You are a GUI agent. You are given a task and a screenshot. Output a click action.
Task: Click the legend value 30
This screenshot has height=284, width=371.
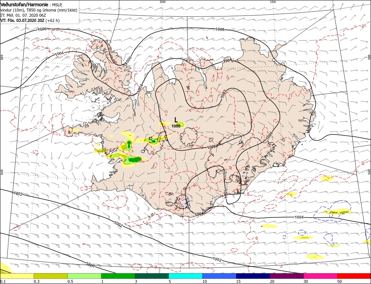[x=306, y=281]
